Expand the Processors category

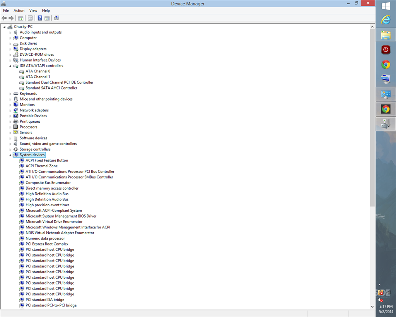coord(10,127)
